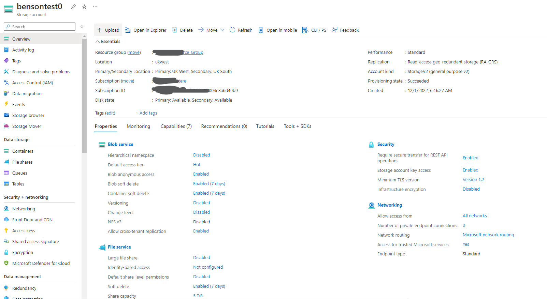Screen dimensions: 547x299
Task: Click the File service heading link
Action: pyautogui.click(x=119, y=247)
